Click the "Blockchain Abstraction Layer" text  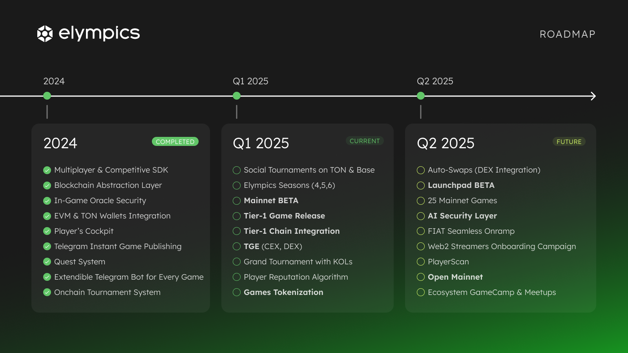(x=108, y=186)
